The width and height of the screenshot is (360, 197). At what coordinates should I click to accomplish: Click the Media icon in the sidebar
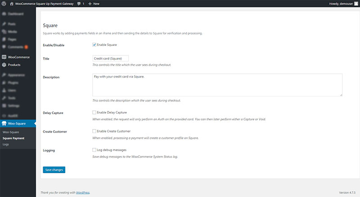point(4,32)
